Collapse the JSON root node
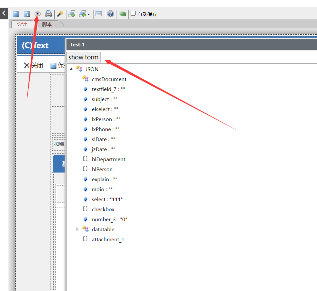317x291 pixels. pos(71,69)
